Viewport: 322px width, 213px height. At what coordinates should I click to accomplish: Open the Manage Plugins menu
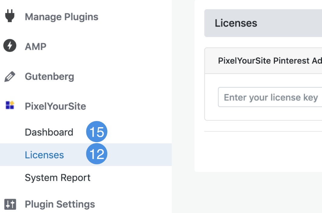pyautogui.click(x=61, y=17)
